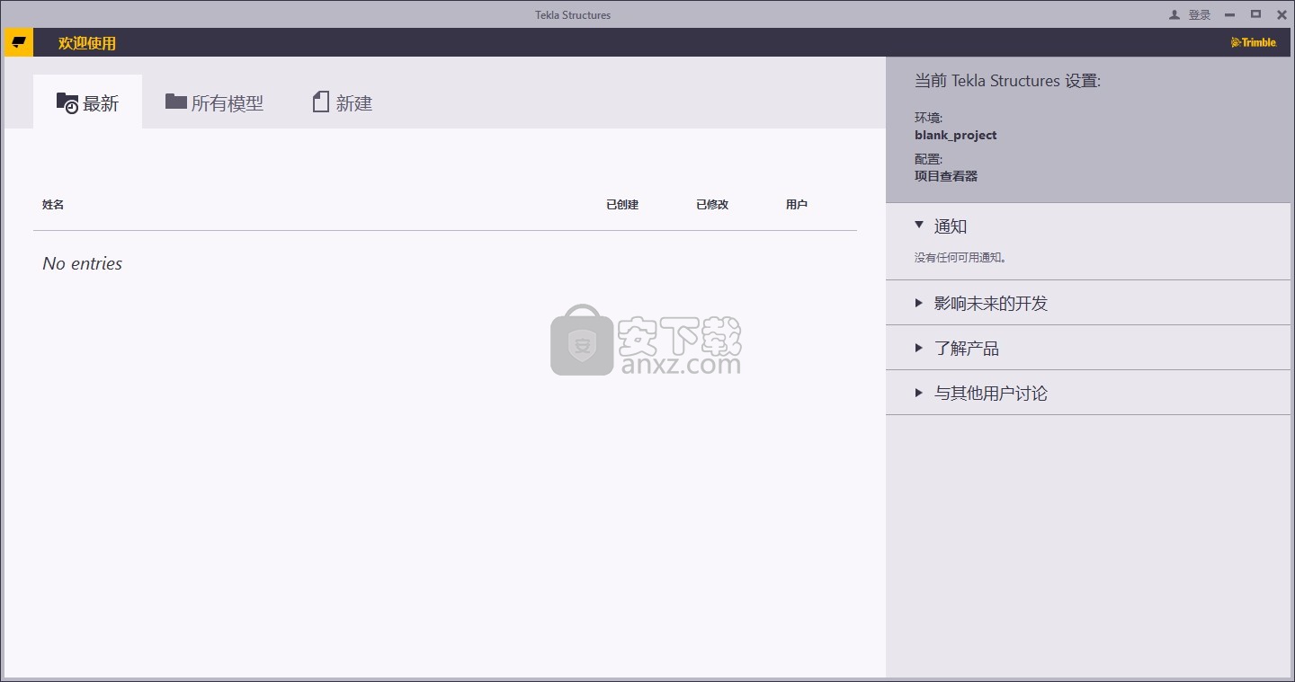The height and width of the screenshot is (682, 1295).
Task: Expand the 与其他用户讨论 section arrow
Action: [x=919, y=393]
